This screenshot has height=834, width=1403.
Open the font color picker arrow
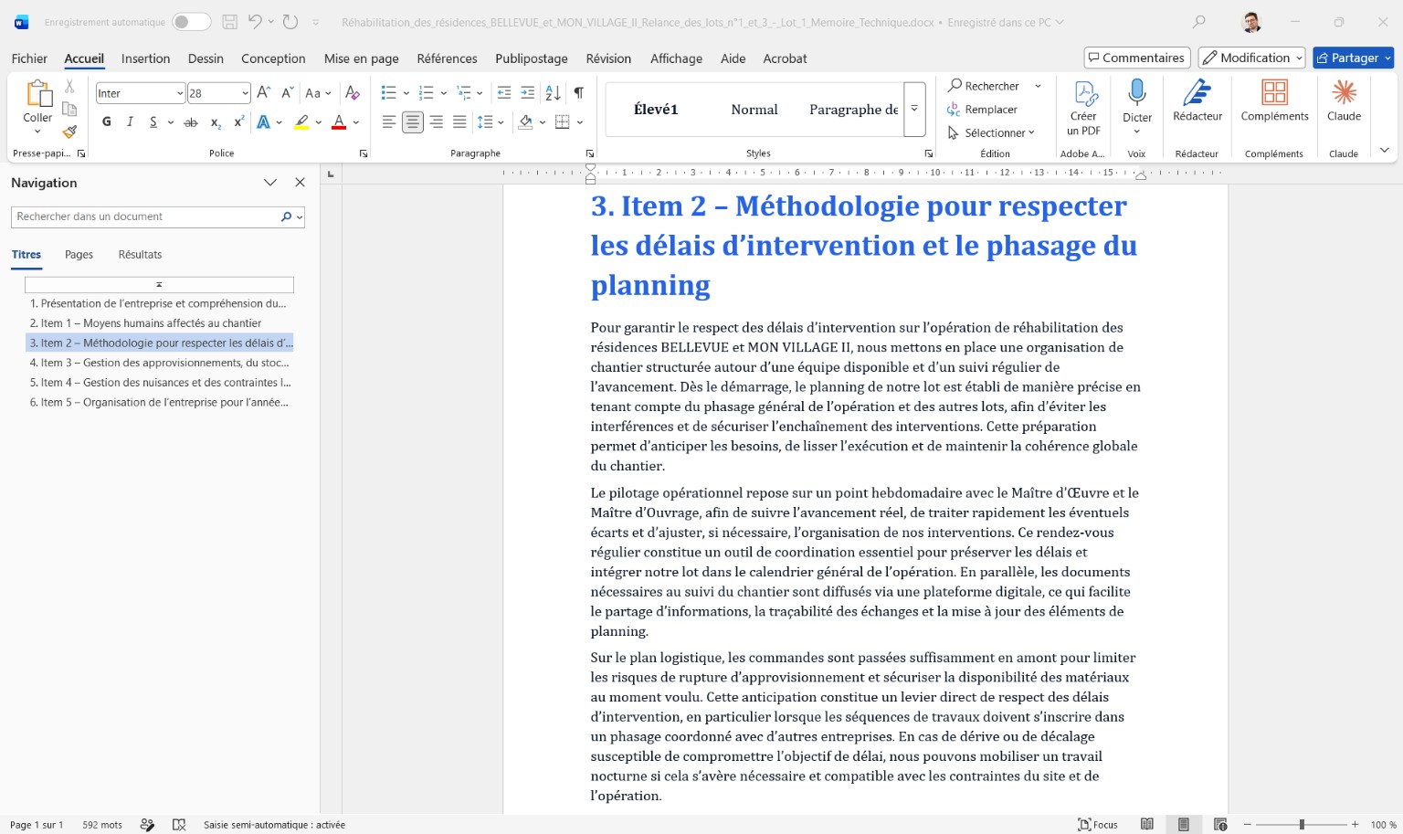tap(356, 122)
